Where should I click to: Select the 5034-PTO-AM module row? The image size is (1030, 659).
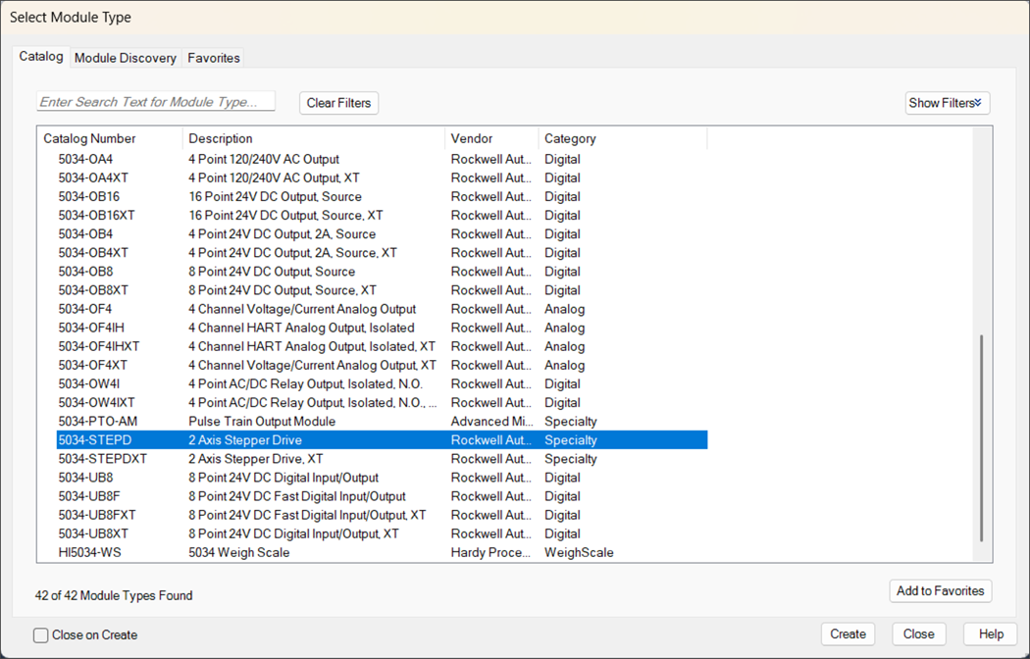(382, 421)
